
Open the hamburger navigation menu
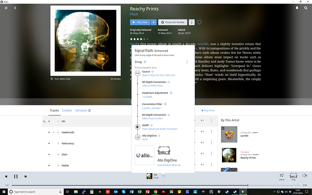point(6,8)
